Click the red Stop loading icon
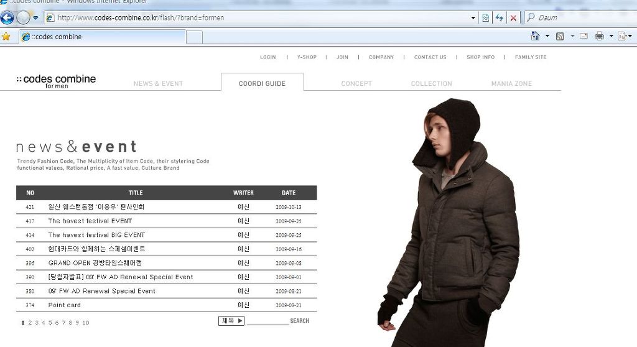 [x=513, y=18]
